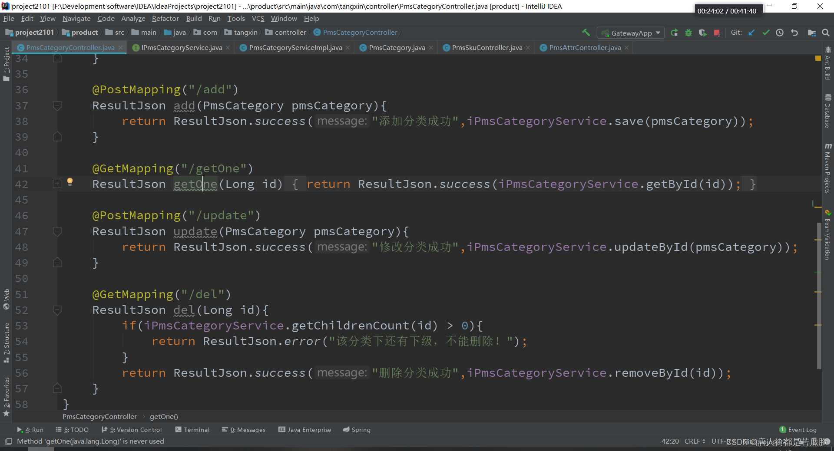This screenshot has height=451, width=834.
Task: Switch to PmsSkuController.java tab
Action: [x=487, y=48]
